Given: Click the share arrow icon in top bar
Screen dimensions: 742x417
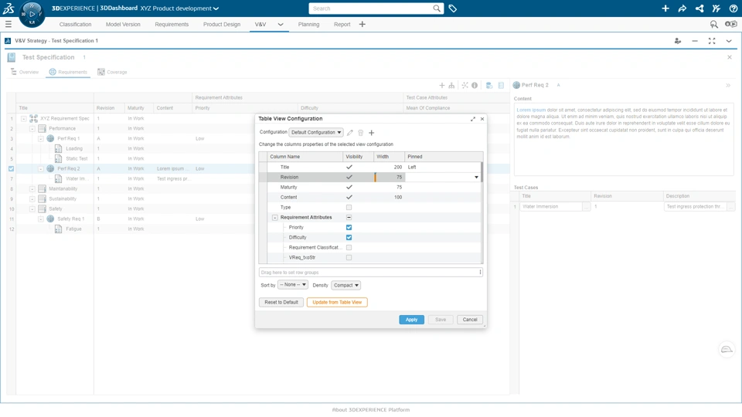Looking at the screenshot, I should click(682, 8).
